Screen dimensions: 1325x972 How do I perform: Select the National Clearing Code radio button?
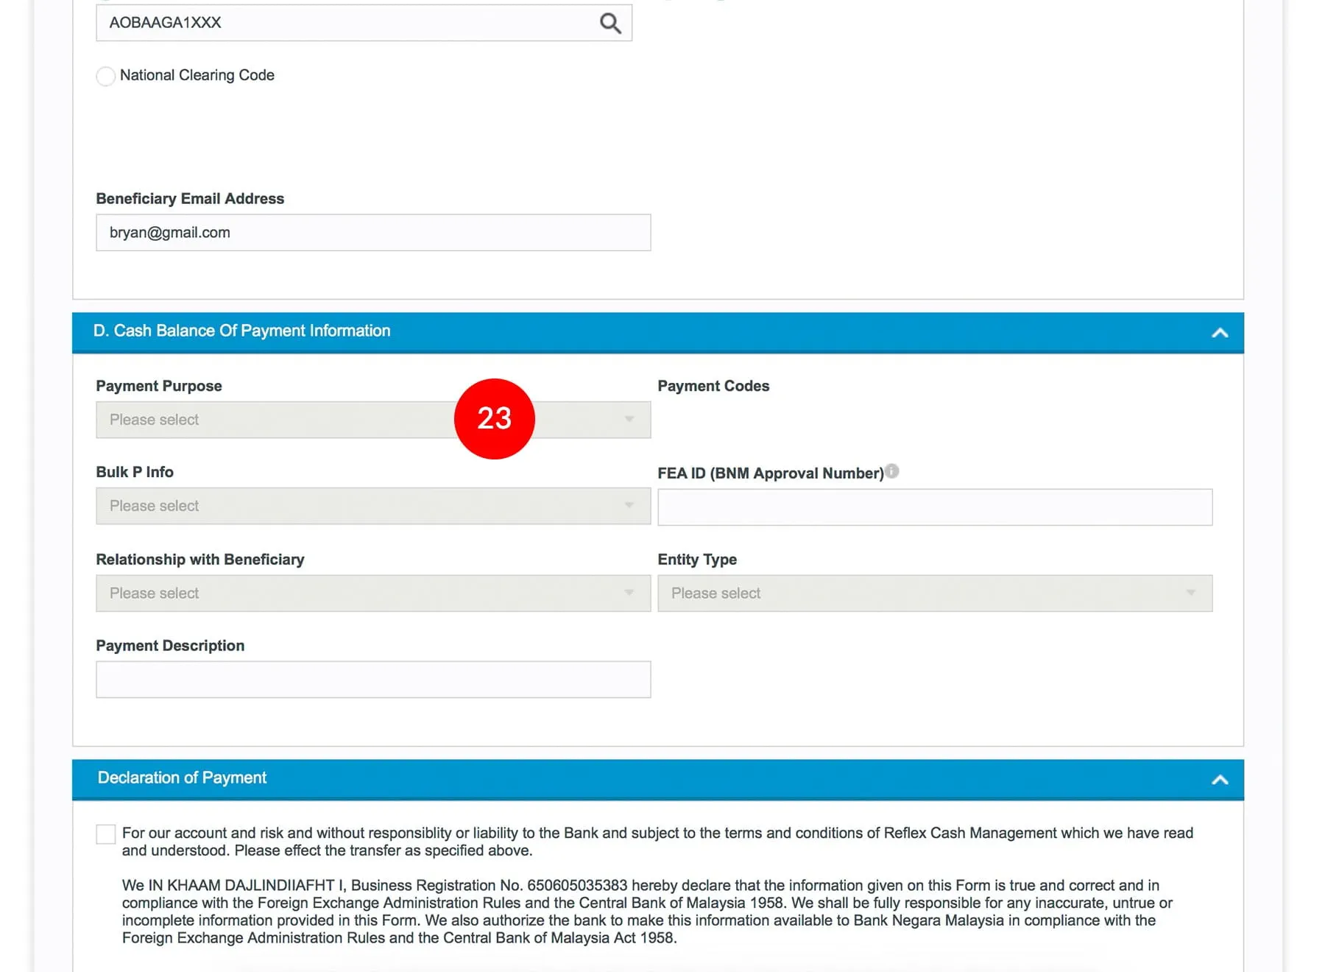[x=106, y=76]
